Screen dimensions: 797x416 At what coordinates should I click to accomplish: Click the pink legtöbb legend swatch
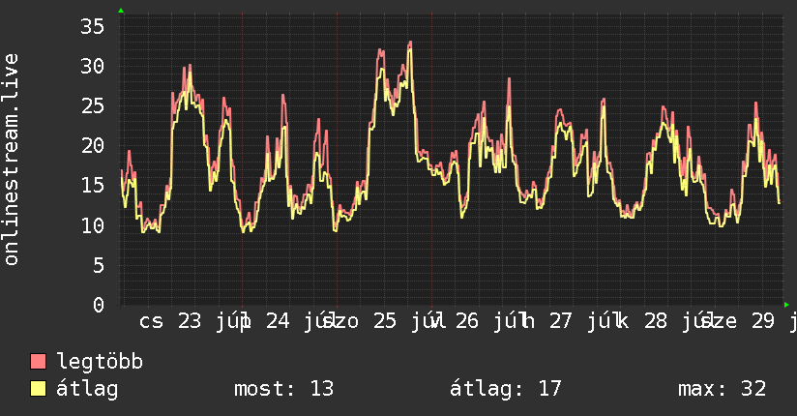tap(38, 362)
